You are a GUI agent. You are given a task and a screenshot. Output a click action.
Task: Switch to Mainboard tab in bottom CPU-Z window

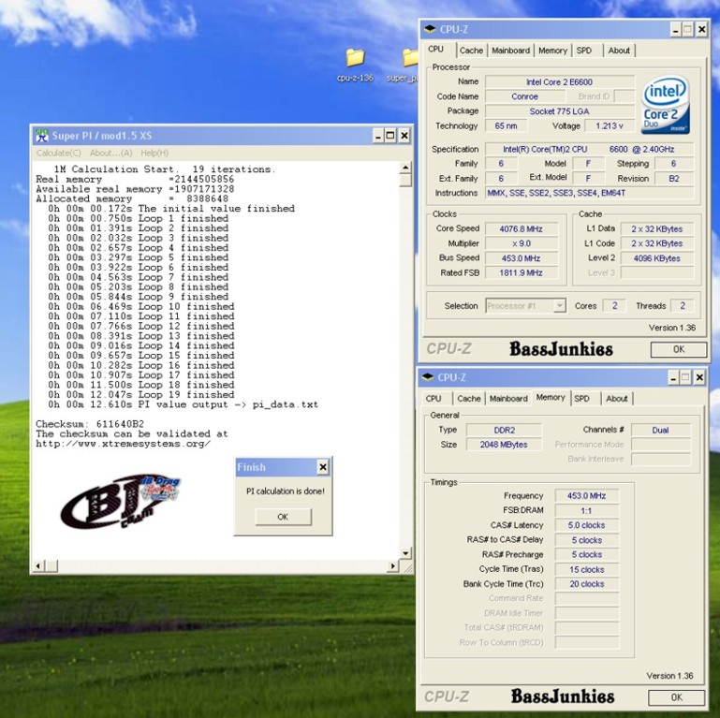(508, 399)
